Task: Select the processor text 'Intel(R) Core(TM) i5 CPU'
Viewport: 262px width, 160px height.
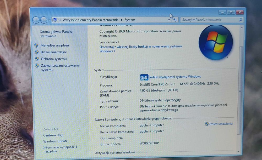Action: click(157, 84)
